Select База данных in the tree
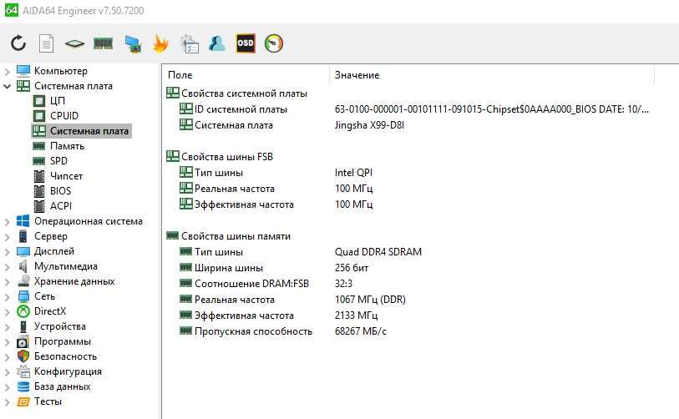Screen dimensions: 679x419 pyautogui.click(x=63, y=386)
